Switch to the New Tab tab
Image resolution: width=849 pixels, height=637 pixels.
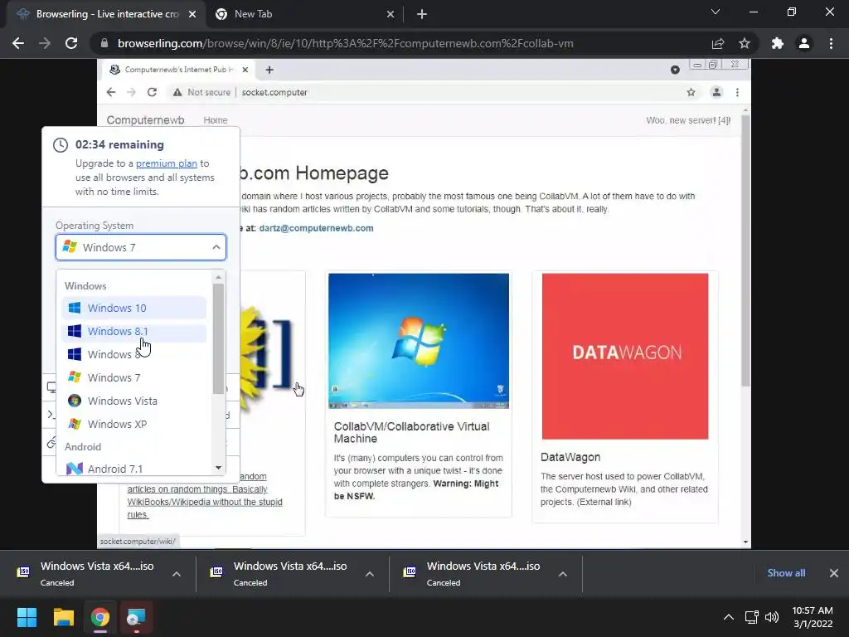[303, 14]
